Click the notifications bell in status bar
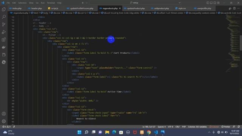 (x=239, y=127)
